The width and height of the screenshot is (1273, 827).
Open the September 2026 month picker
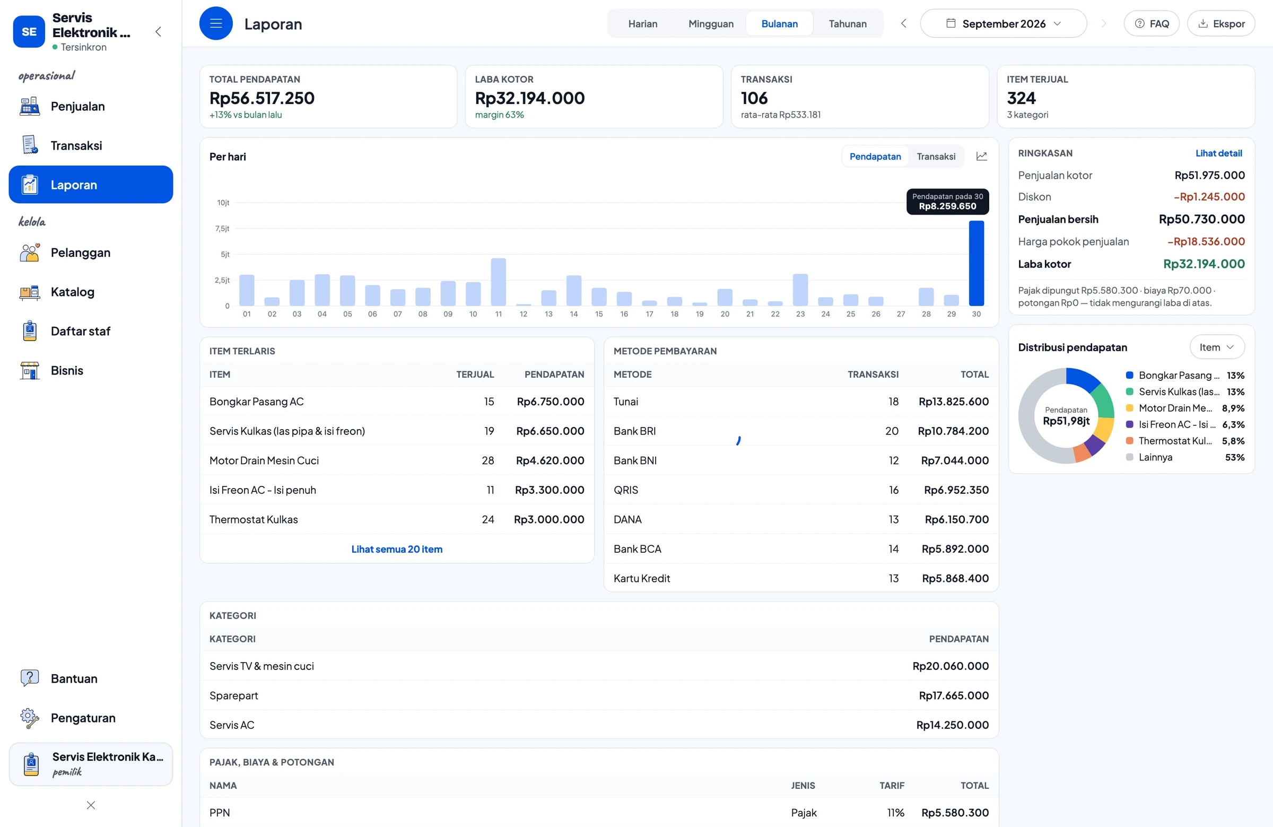pyautogui.click(x=1003, y=23)
